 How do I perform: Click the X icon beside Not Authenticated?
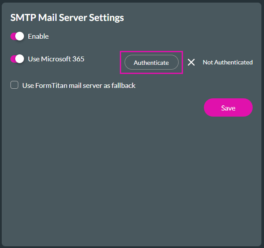191,62
